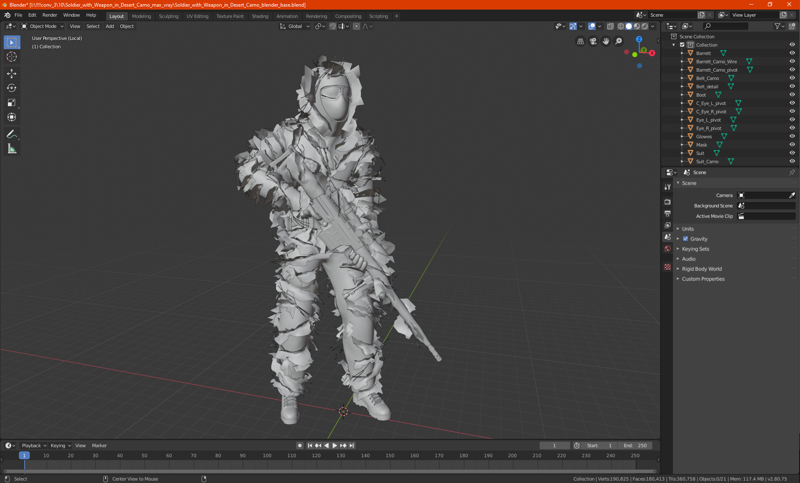Viewport: 800px width, 483px height.
Task: Expand the Rigid Body World panel
Action: tap(702, 269)
